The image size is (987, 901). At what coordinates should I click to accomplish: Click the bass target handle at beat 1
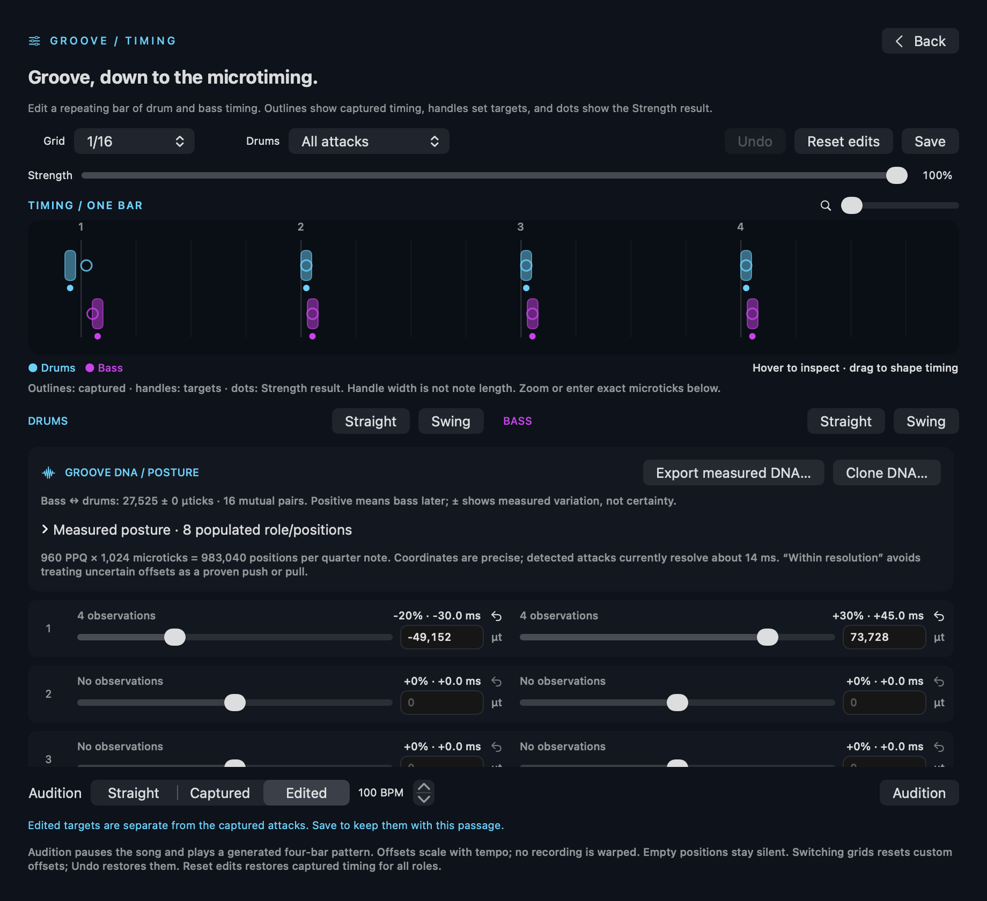98,314
